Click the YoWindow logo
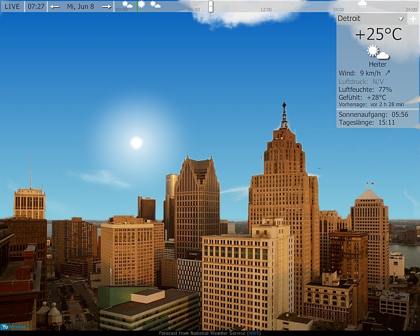The width and height of the screenshot is (420, 336). [x=14, y=327]
